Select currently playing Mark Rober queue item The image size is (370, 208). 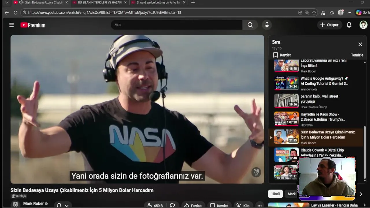click(x=316, y=137)
